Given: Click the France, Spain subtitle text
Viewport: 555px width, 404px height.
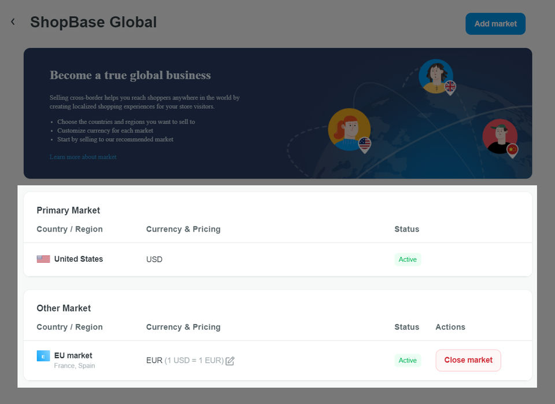Looking at the screenshot, I should click(75, 366).
